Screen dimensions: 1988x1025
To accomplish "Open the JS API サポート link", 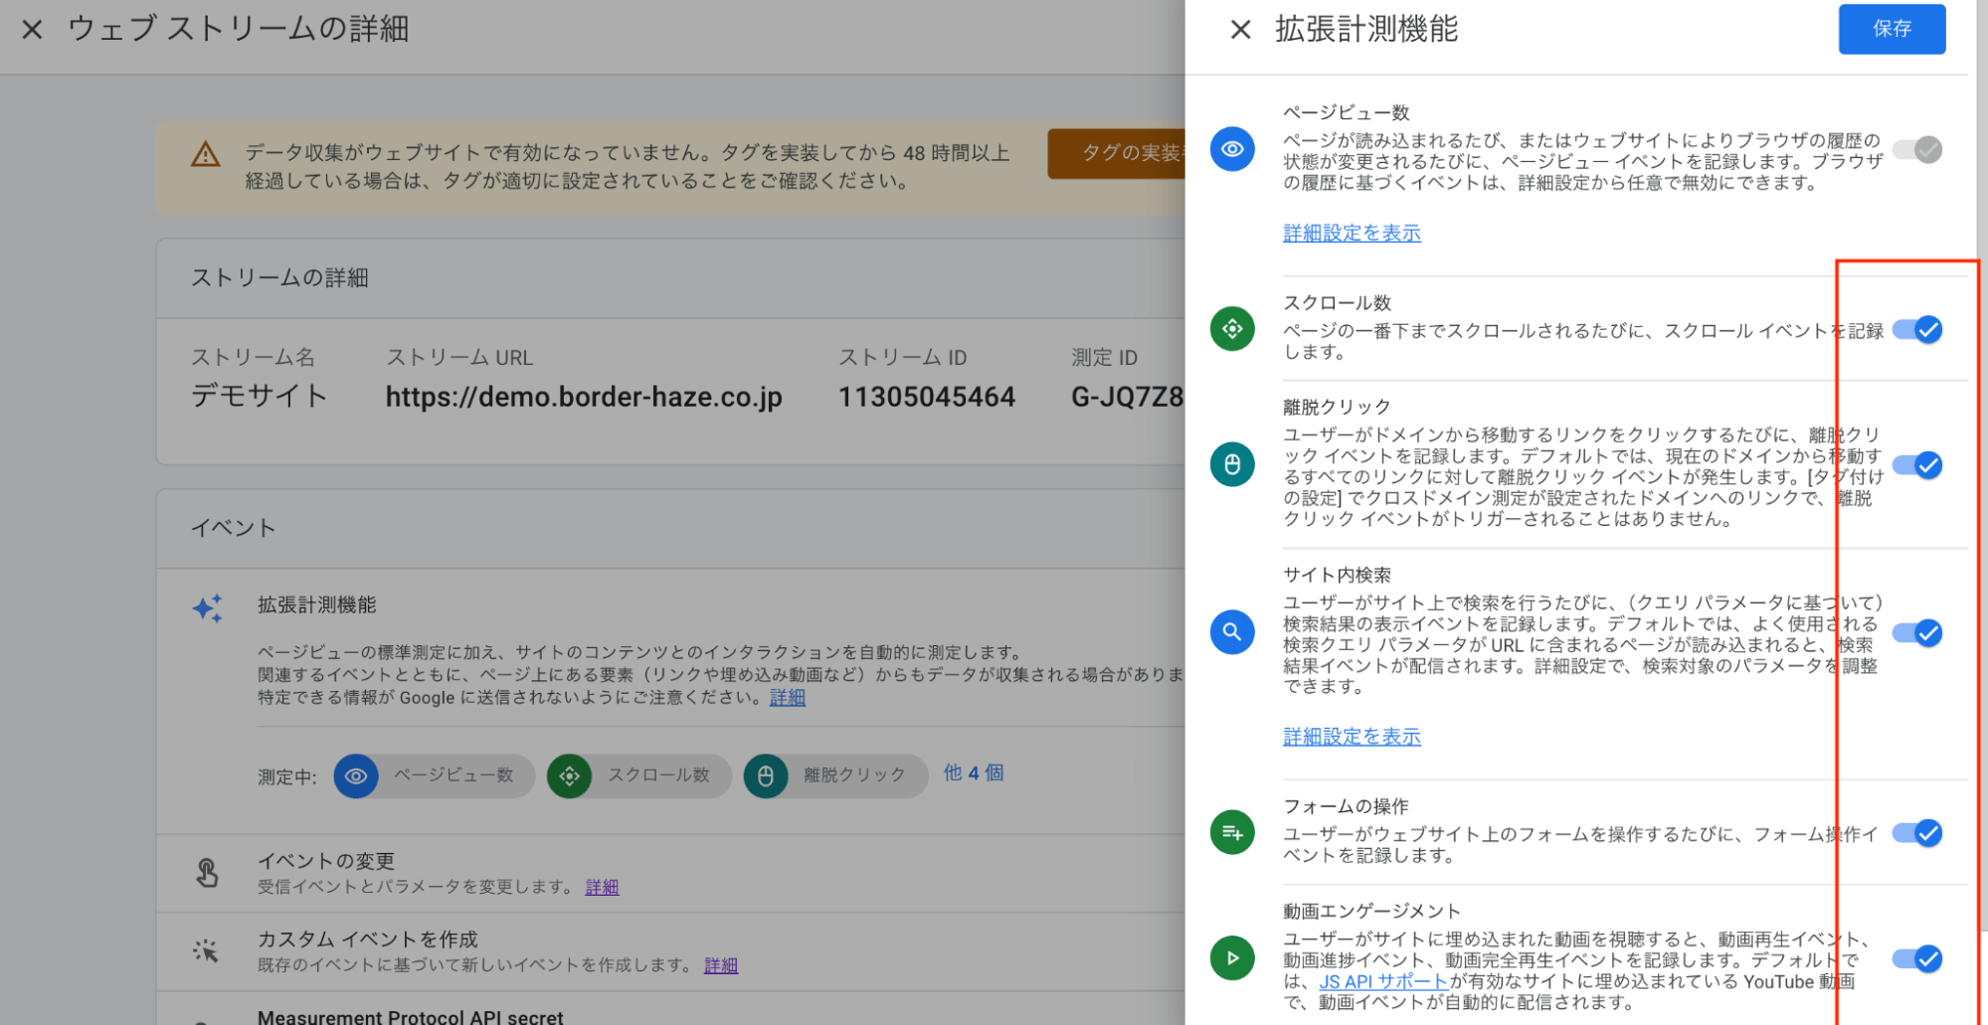I will click(1382, 980).
